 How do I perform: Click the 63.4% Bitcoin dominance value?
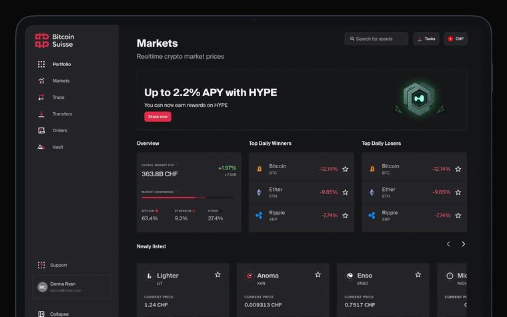(149, 218)
